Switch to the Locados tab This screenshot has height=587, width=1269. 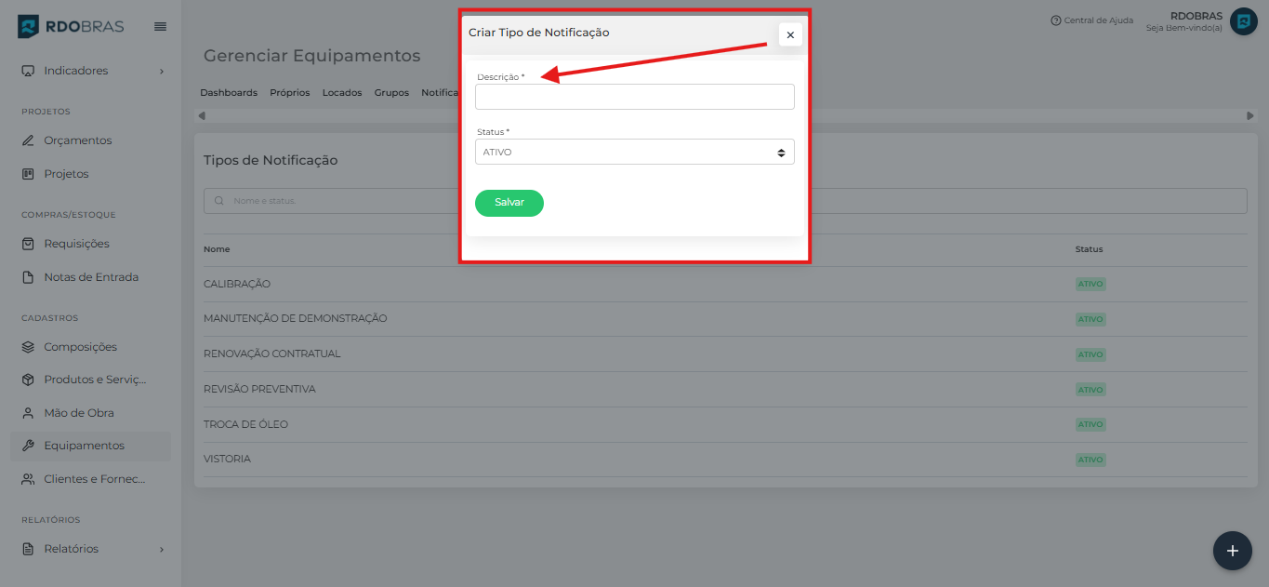(342, 93)
